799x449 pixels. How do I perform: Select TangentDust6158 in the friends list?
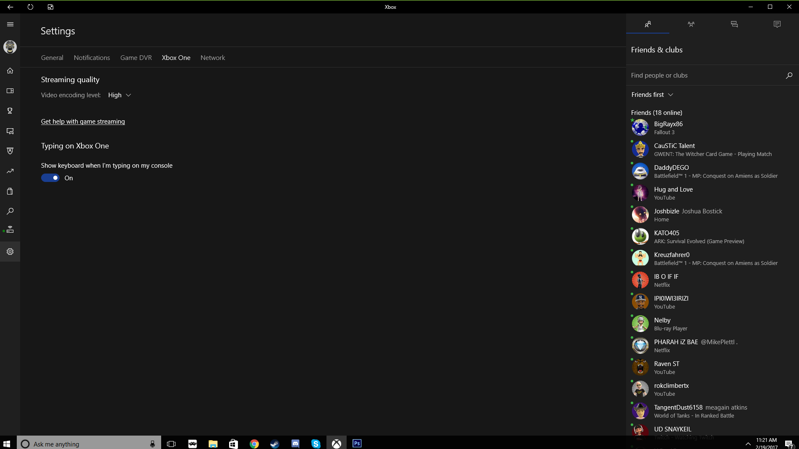[713, 411]
